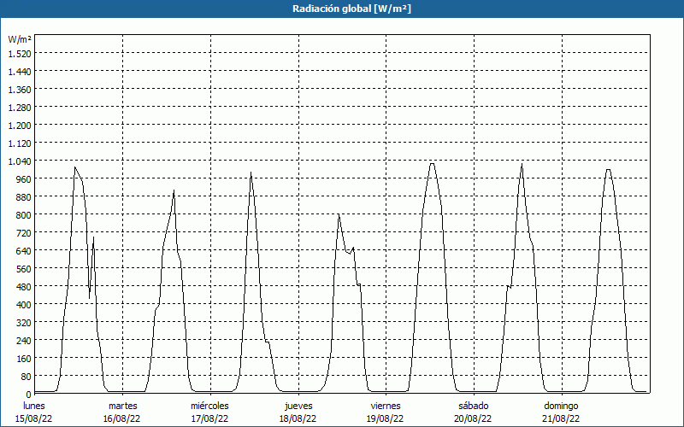Click the 240 y-axis value
Viewport: 684px width, 427px height.
point(24,340)
